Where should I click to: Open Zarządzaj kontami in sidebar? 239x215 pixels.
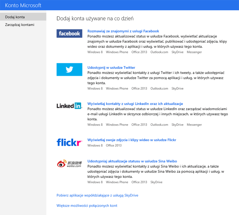pyautogui.click(x=20, y=25)
